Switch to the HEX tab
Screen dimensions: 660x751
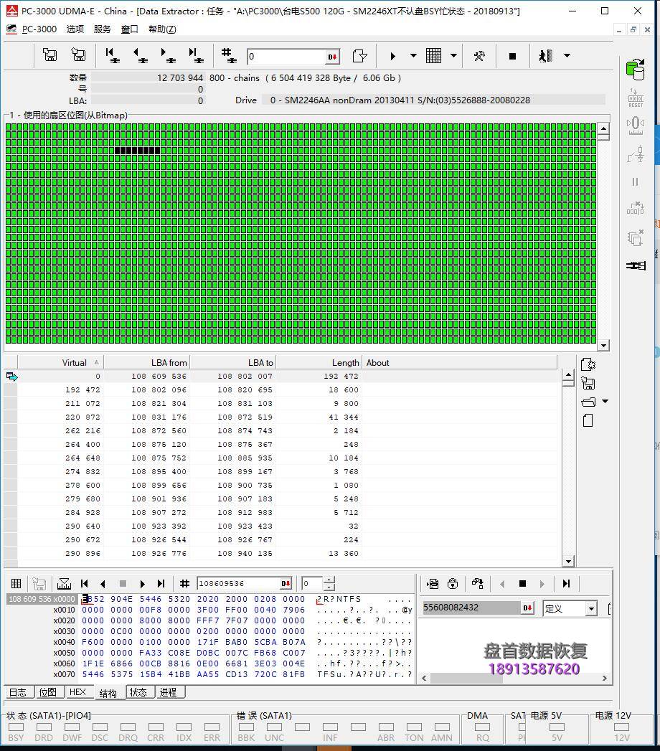tap(77, 692)
